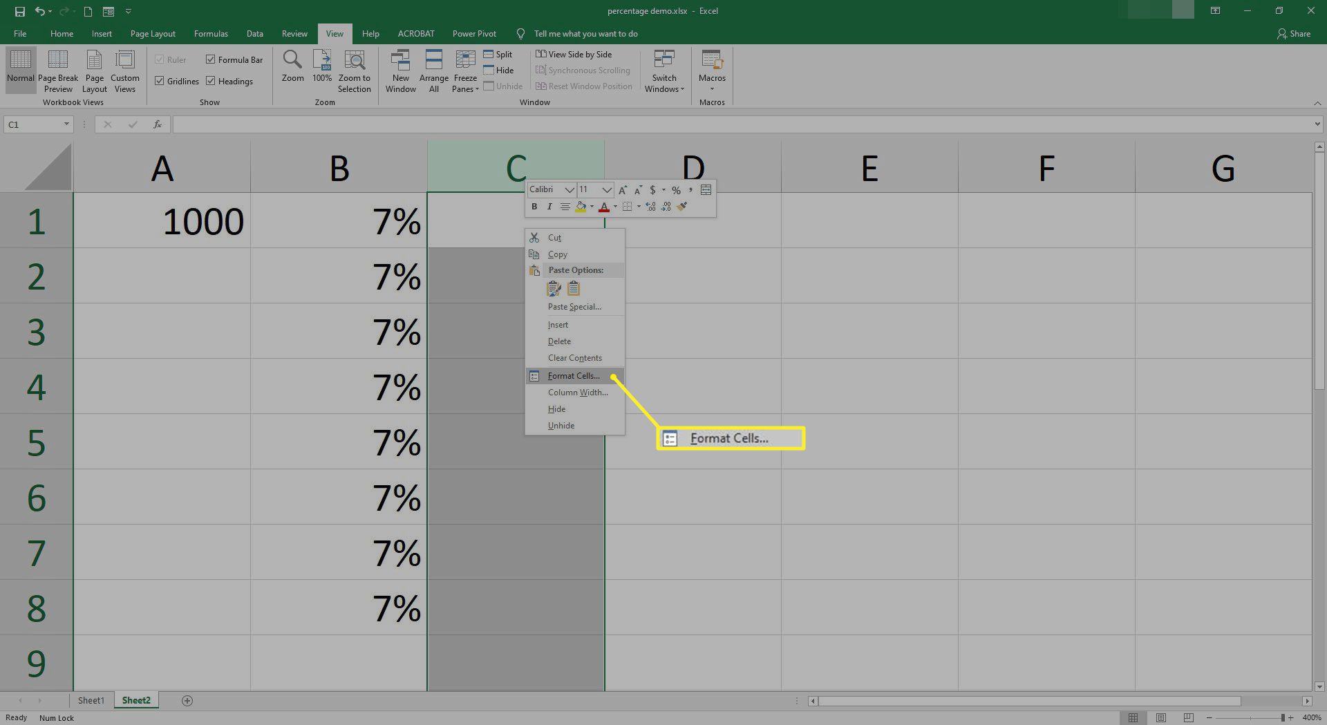Open a New Window

[x=401, y=71]
